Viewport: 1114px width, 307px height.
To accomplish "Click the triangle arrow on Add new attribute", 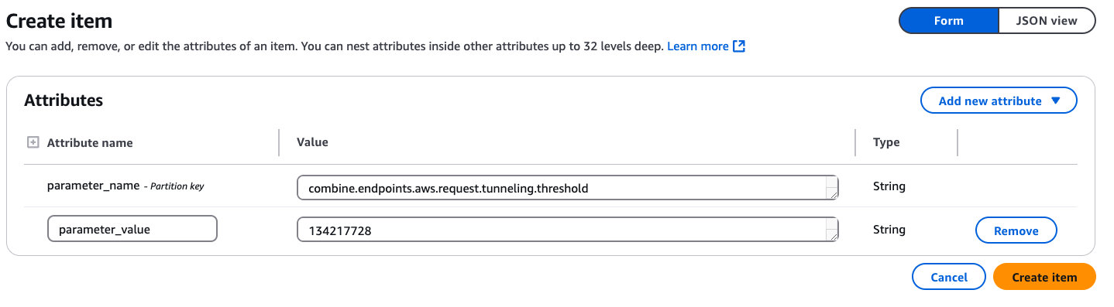I will (1055, 101).
